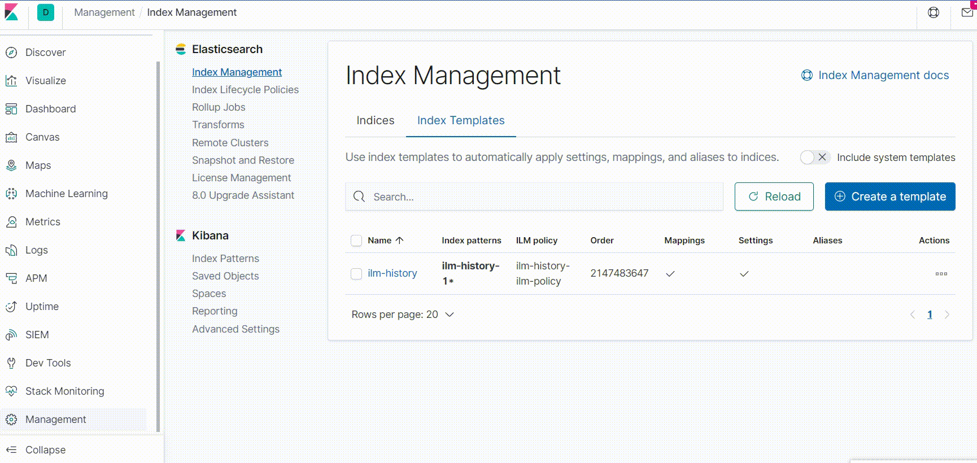Go to page 1 in pagination

[930, 315]
